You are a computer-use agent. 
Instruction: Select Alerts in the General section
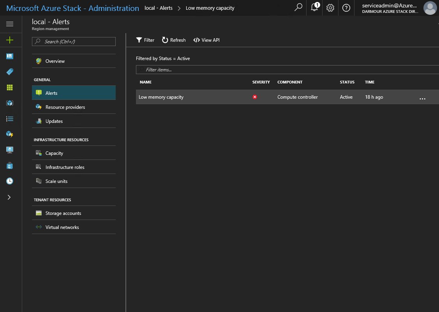click(74, 93)
